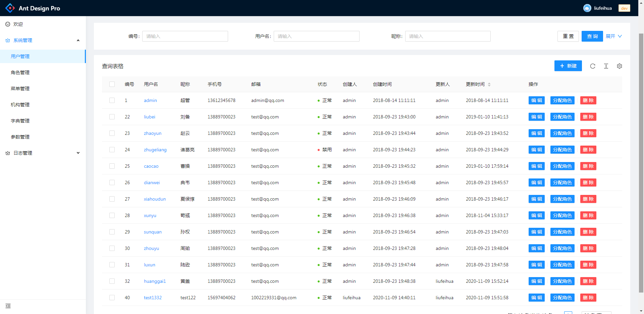Viewport: 644px width, 314px height.
Task: Open table density setting icon
Action: (x=606, y=66)
